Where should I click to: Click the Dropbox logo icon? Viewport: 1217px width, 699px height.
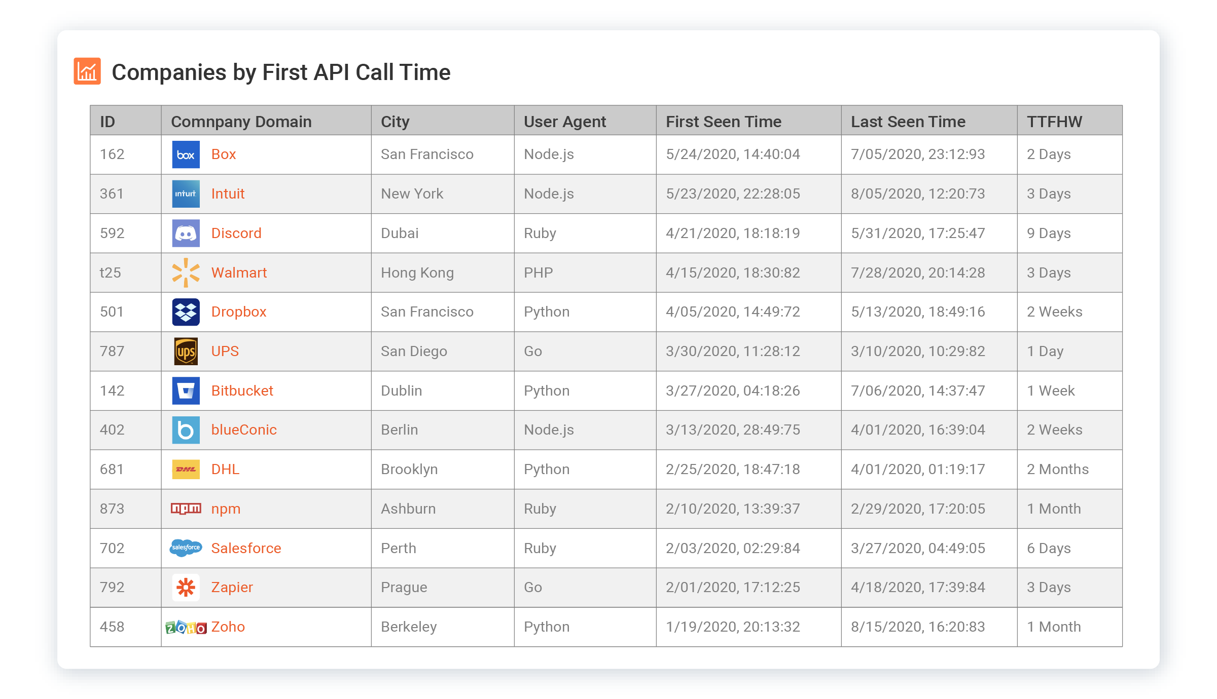click(186, 312)
